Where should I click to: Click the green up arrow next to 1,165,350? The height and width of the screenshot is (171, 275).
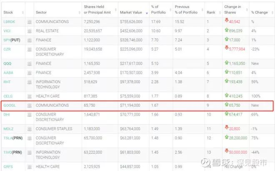227,62
